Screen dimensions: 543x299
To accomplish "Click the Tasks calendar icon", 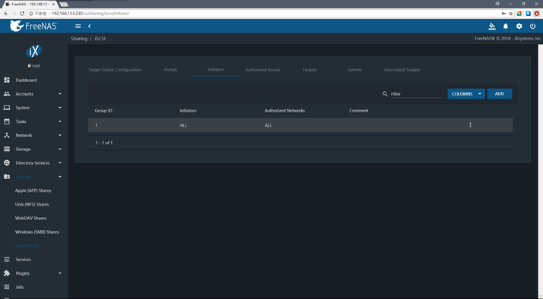I will point(7,121).
